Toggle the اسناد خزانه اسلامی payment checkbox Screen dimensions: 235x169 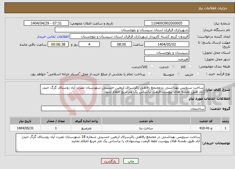tap(149, 73)
